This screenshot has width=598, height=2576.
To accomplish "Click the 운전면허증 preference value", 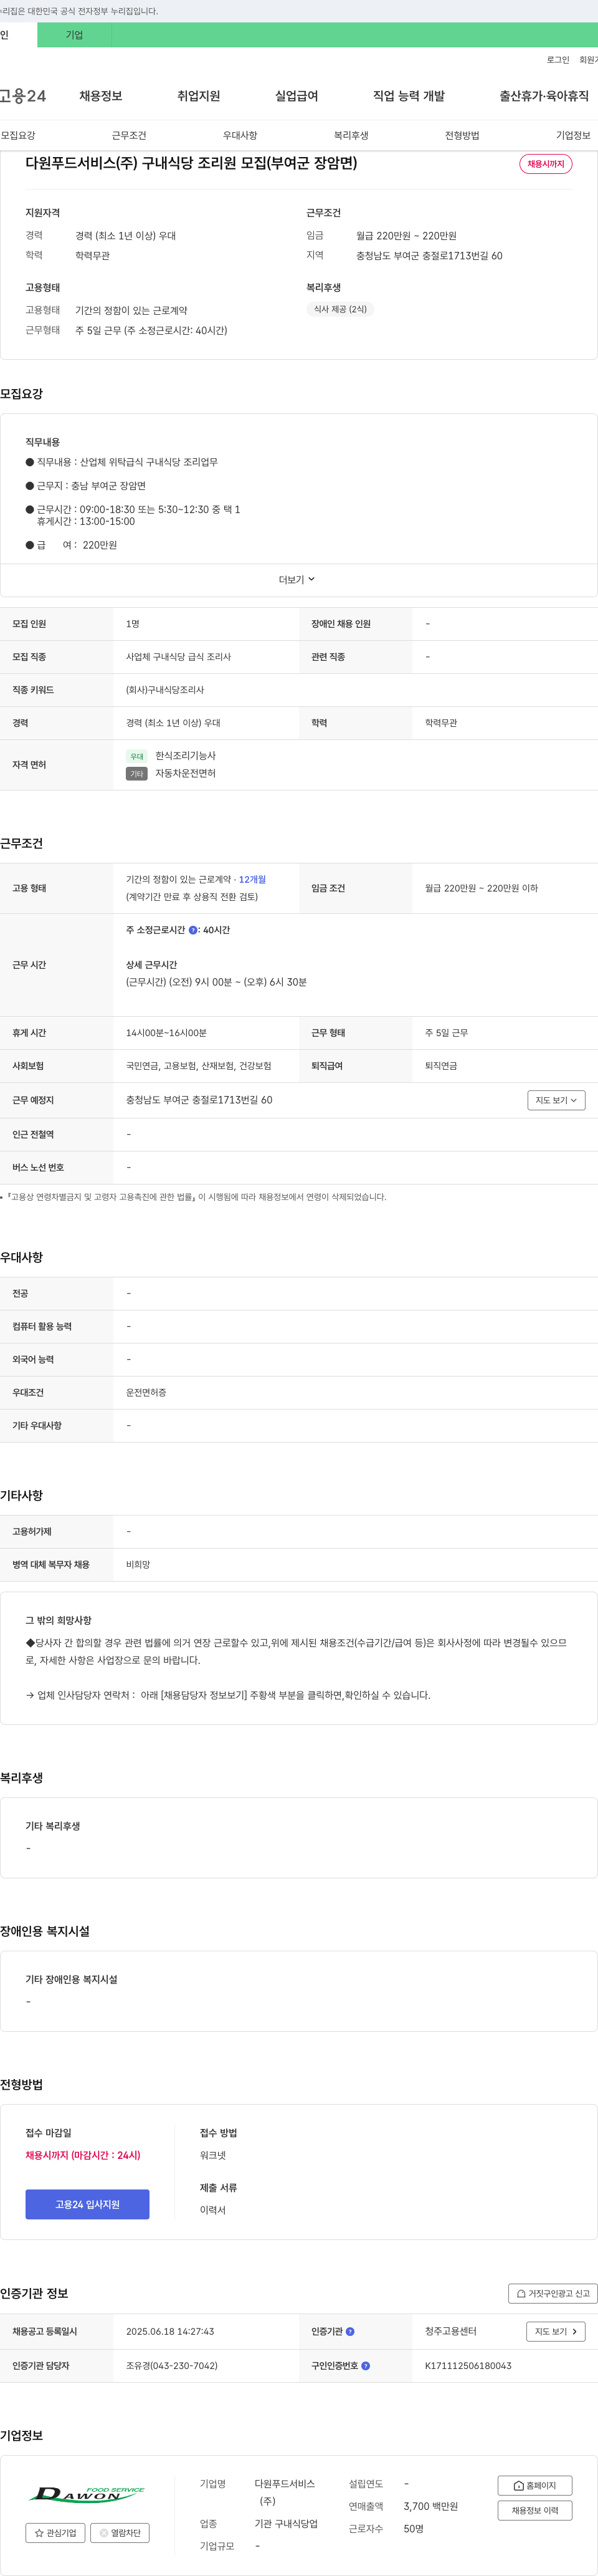I will [x=146, y=1393].
